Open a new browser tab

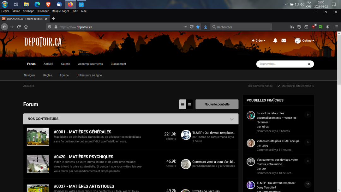pyautogui.click(x=53, y=19)
